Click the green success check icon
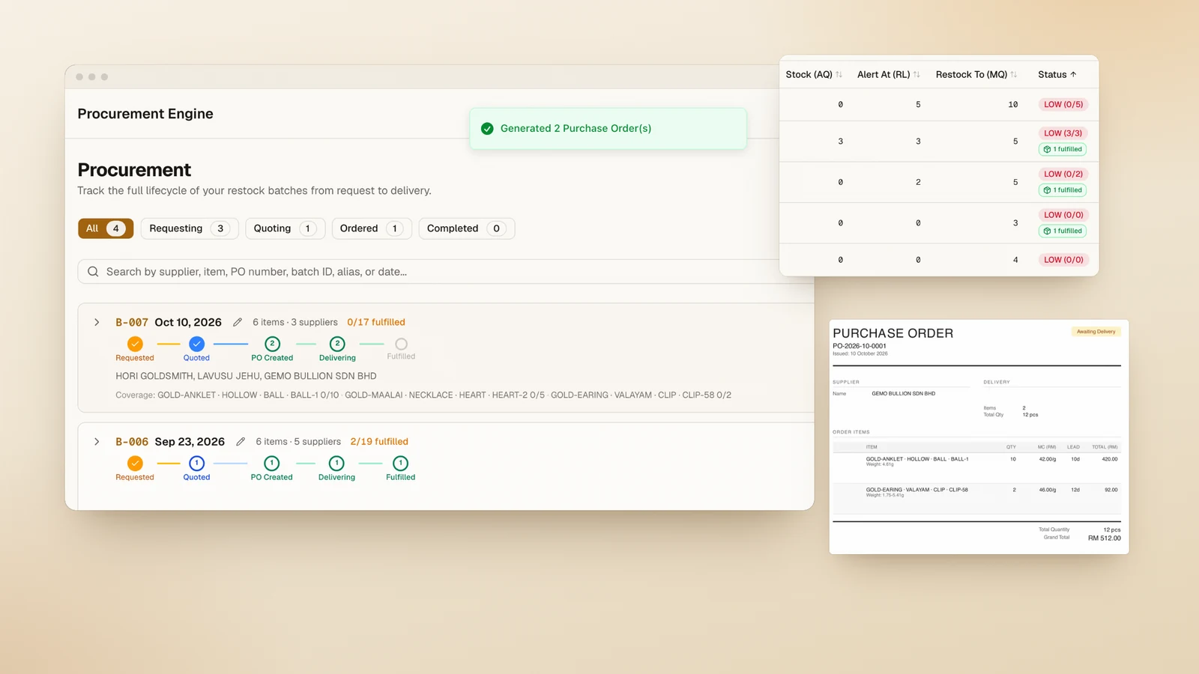This screenshot has height=674, width=1199. [487, 129]
